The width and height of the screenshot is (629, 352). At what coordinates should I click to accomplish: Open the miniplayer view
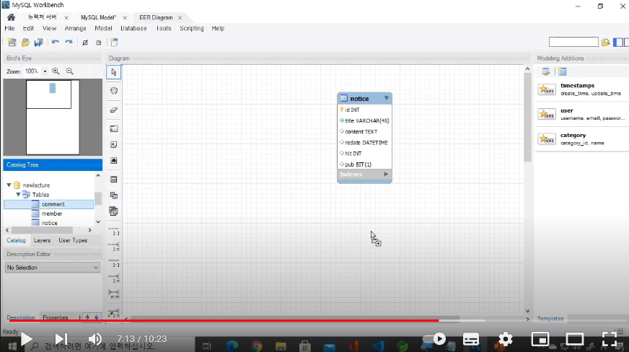click(540, 339)
